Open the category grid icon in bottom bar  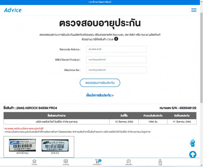pos(66,162)
